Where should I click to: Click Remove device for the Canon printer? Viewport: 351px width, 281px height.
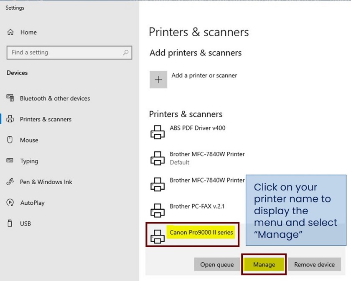coord(314,264)
